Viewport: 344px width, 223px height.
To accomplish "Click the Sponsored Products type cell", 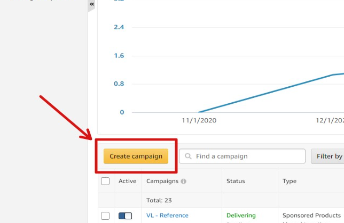I will coord(311,216).
